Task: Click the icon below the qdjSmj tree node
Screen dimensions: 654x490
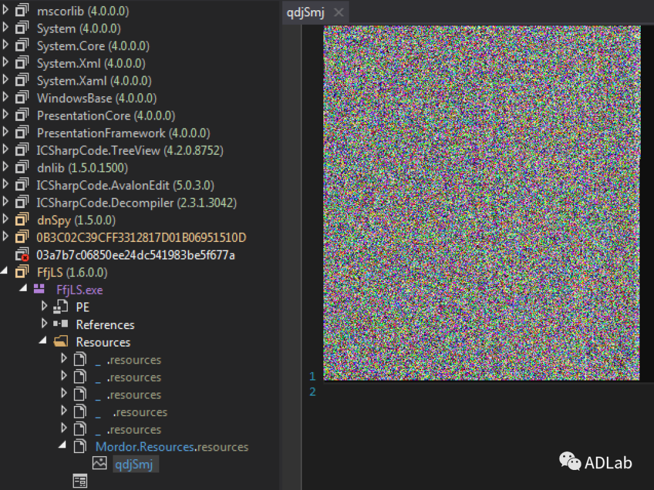Action: [x=80, y=482]
